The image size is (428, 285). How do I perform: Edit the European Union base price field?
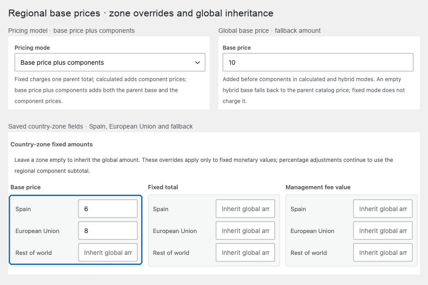(x=108, y=230)
